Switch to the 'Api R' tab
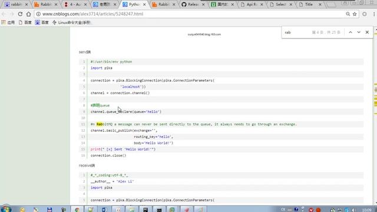This screenshot has height=212, width=377. pyautogui.click(x=252, y=4)
